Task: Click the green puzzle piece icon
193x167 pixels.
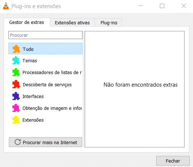Action: pos(16,72)
